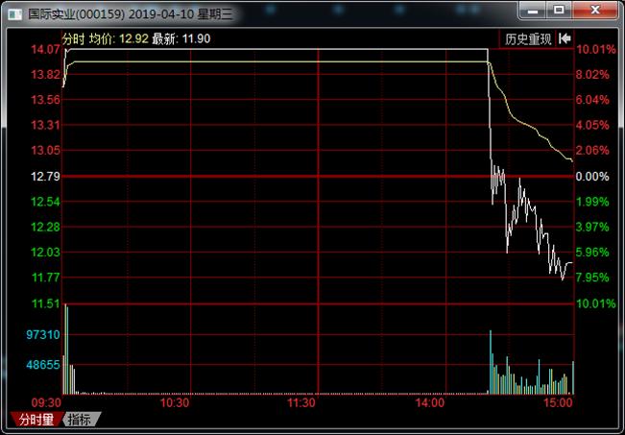Click the 14.07 price axis label
The height and width of the screenshot is (435, 625).
pyautogui.click(x=45, y=50)
